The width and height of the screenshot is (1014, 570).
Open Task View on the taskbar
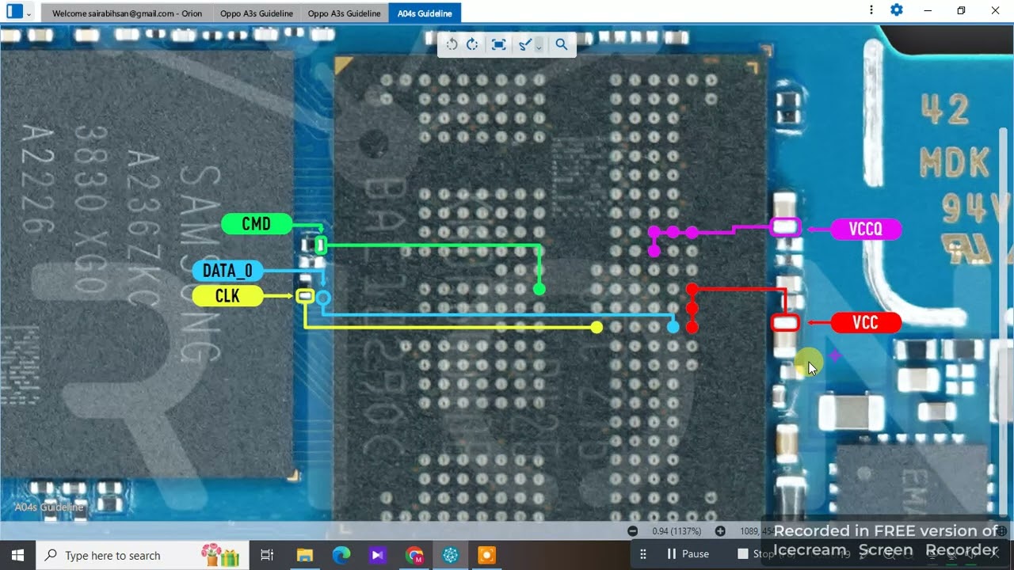tap(267, 555)
